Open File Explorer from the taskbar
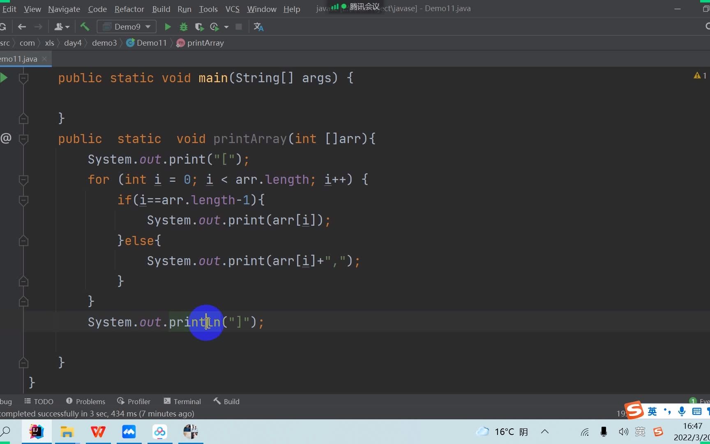The image size is (710, 444). tap(67, 432)
